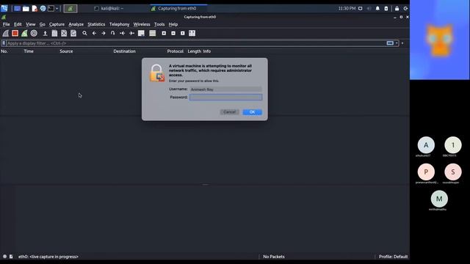
Task: Click the Username field in the dialog
Action: pos(225,89)
